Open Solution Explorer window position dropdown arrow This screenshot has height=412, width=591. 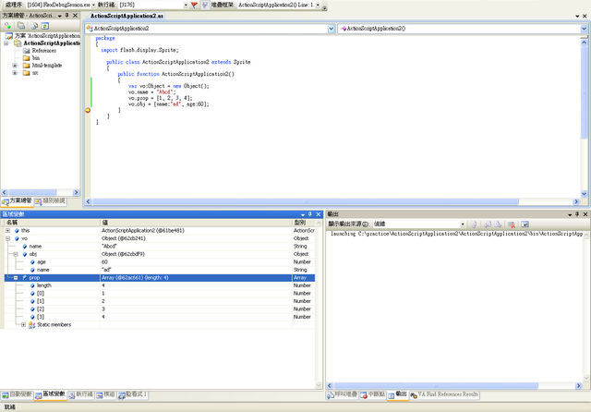click(59, 16)
